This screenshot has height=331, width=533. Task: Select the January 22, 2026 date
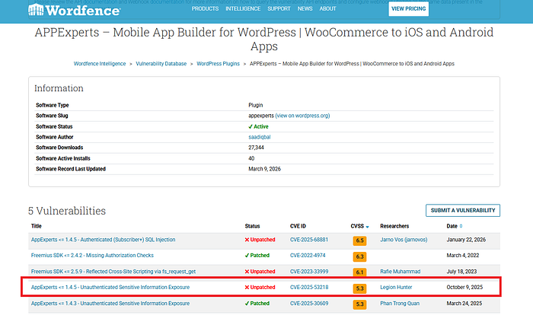tap(466, 240)
